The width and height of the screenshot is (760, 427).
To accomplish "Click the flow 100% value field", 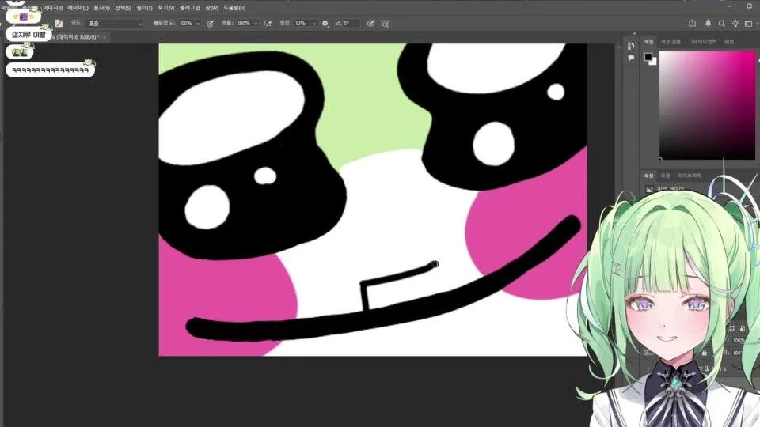I will [244, 23].
